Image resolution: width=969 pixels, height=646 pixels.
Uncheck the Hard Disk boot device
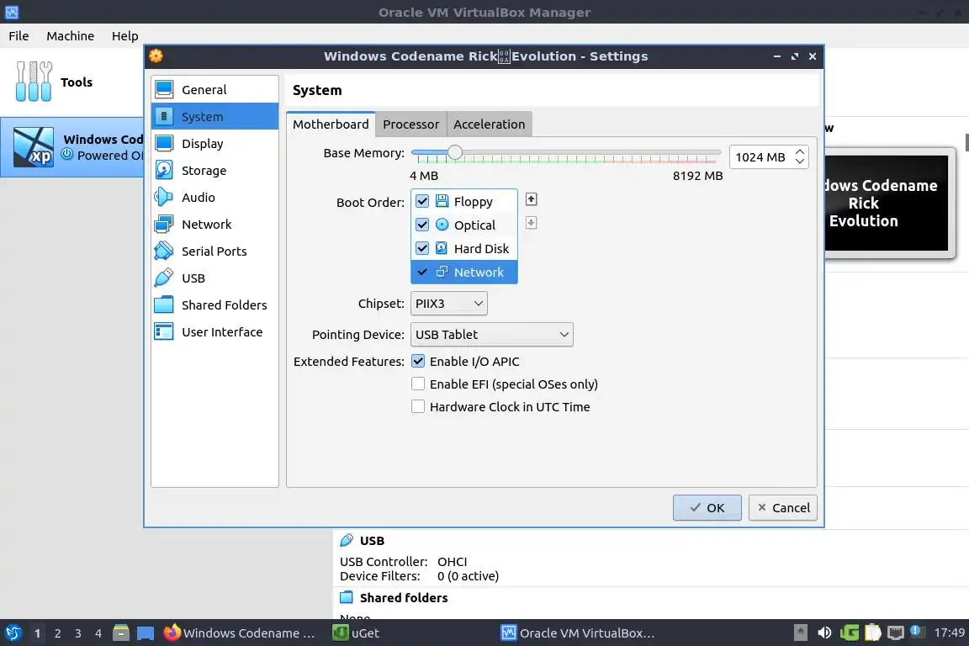click(x=422, y=248)
